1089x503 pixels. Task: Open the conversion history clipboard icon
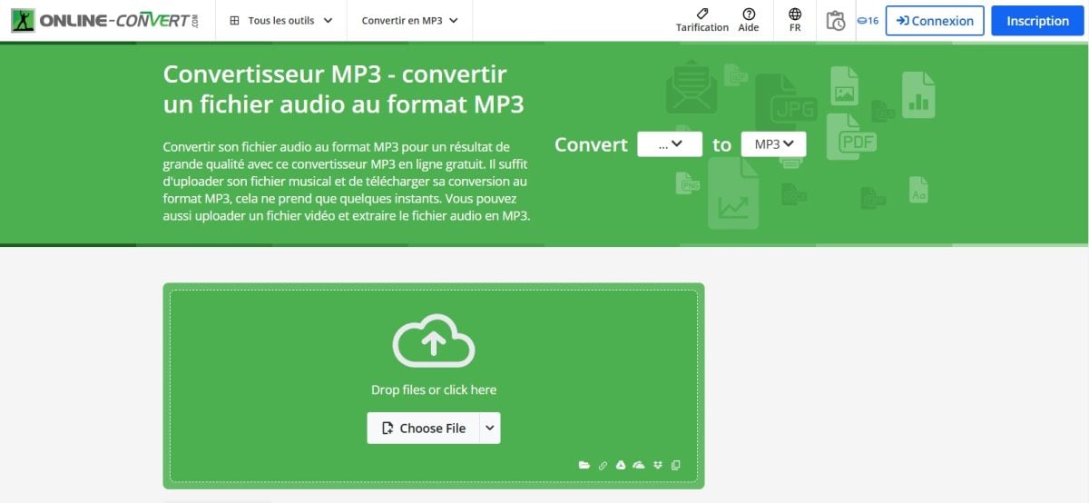point(836,21)
